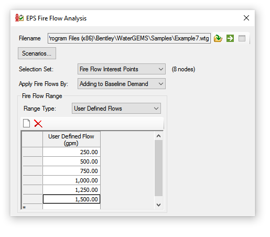Image resolution: width=270 pixels, height=237 pixels.
Task: Select the 250.00 flow cell
Action: [71, 152]
